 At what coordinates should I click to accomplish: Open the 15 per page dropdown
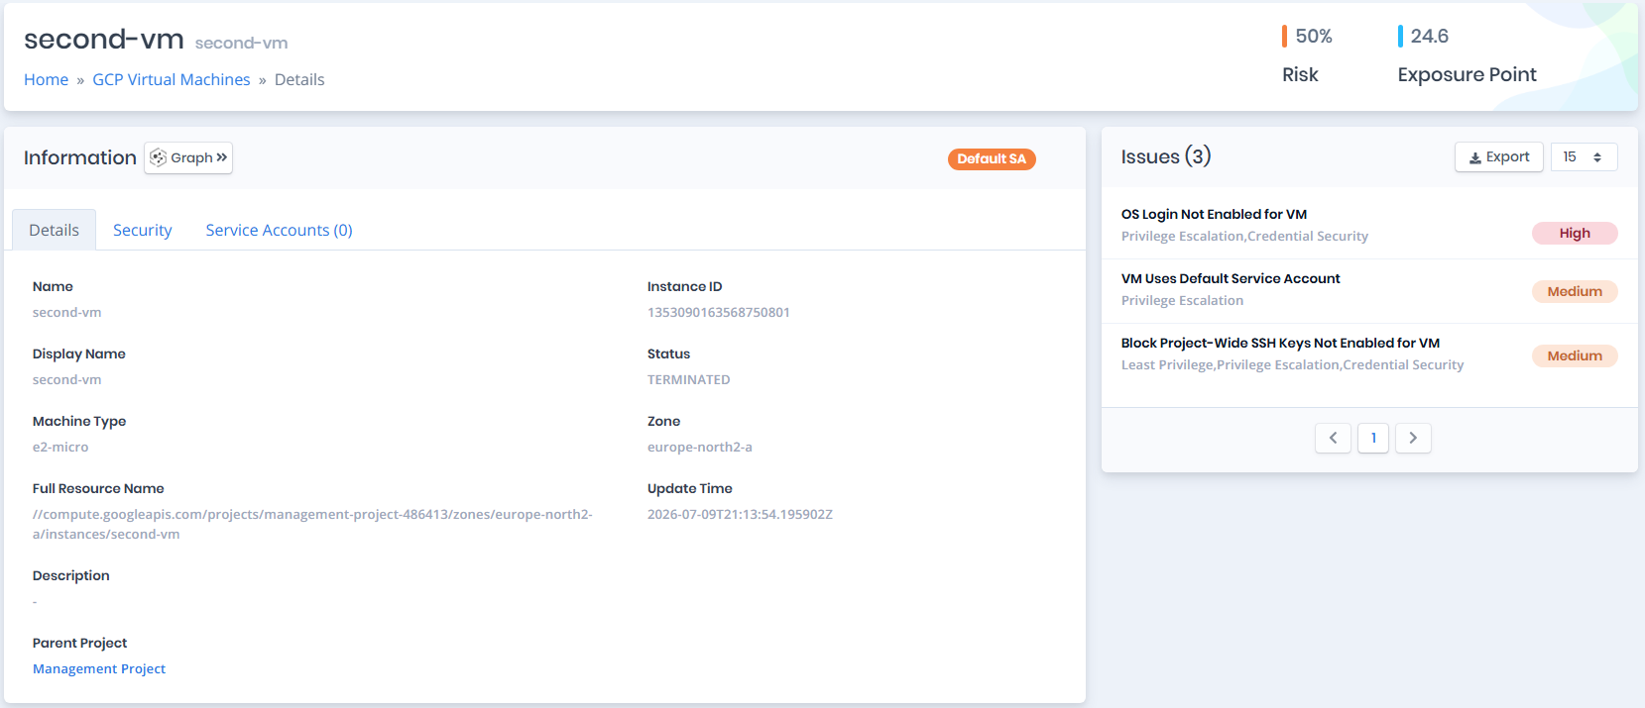point(1584,157)
